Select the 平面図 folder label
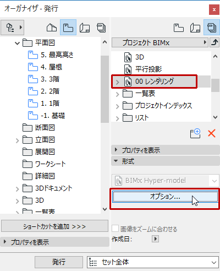The height and width of the screenshot is (271, 220). click(45, 43)
